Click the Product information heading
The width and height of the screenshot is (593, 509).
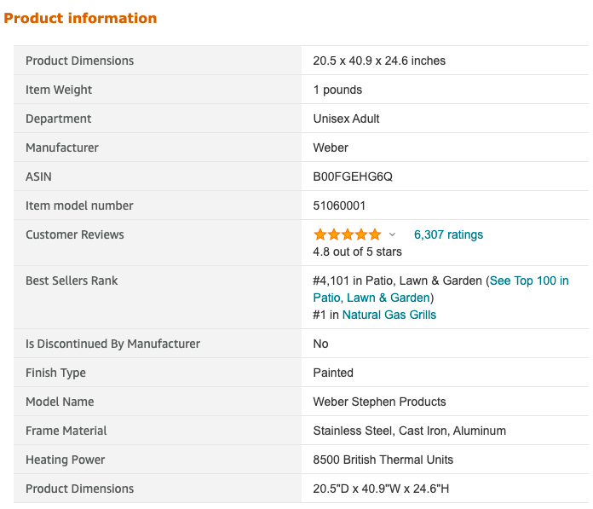(x=80, y=18)
